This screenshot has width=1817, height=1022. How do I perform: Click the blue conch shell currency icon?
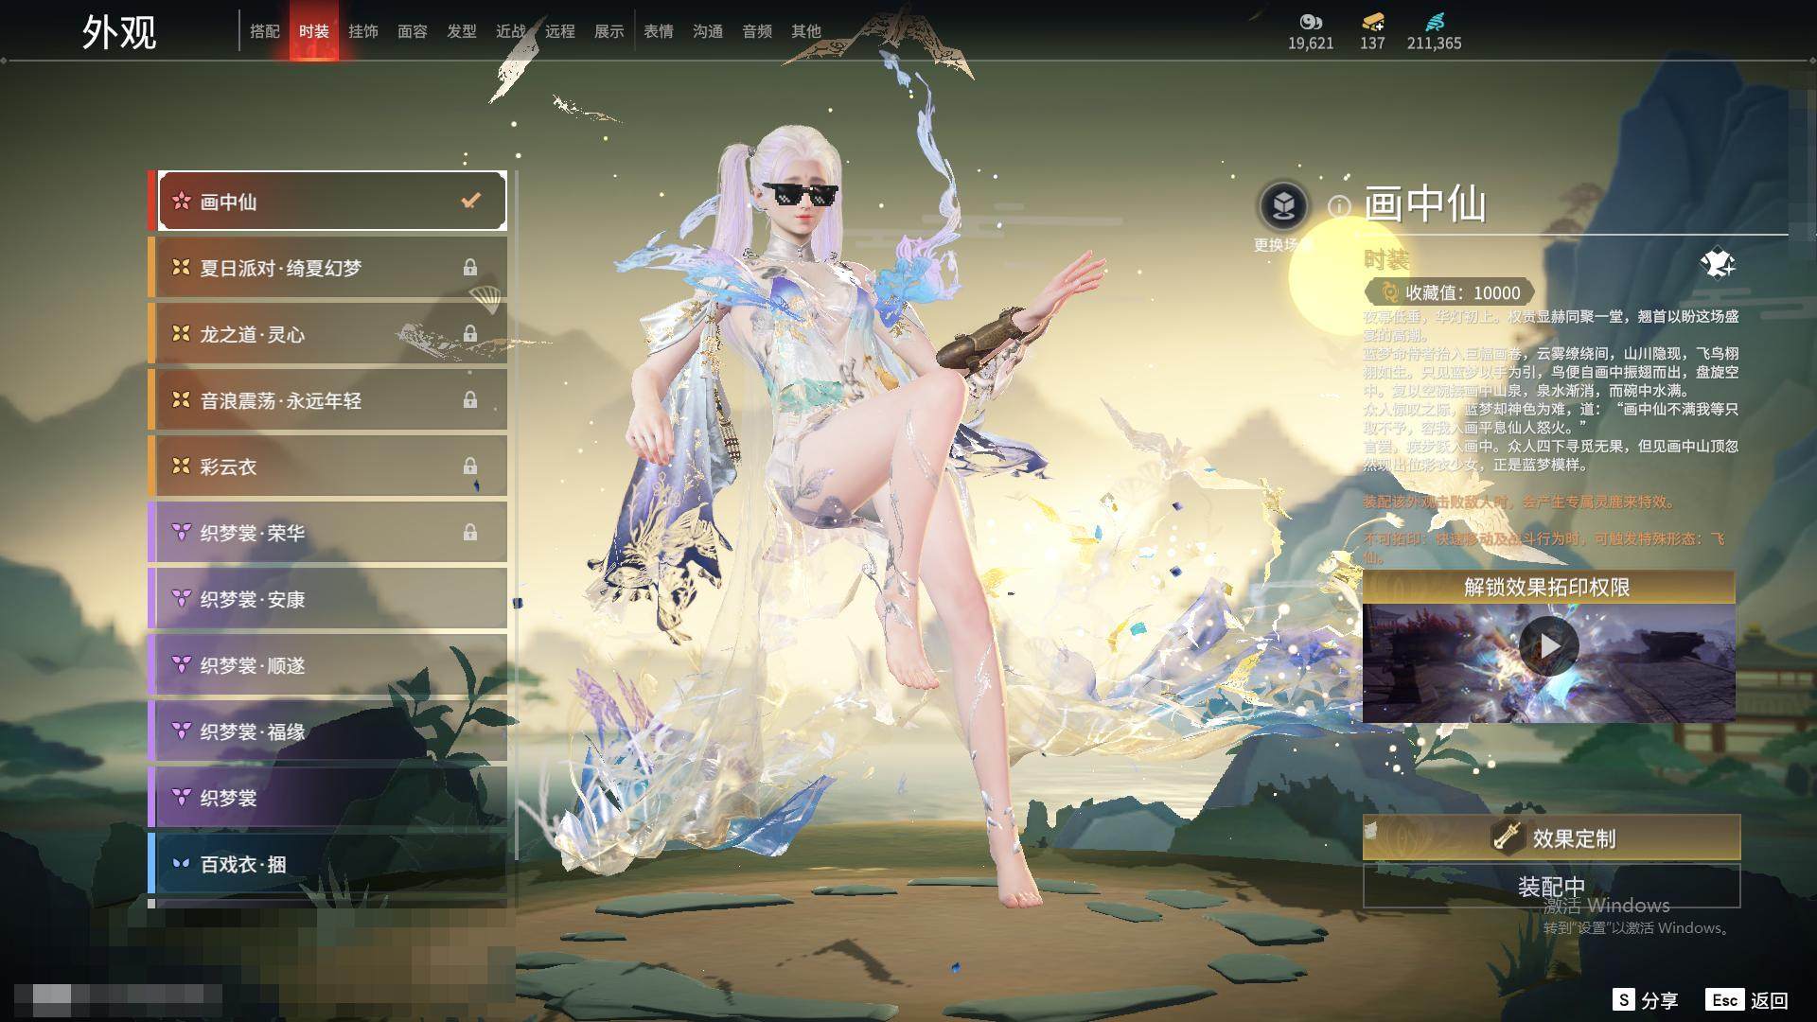[x=1434, y=22]
